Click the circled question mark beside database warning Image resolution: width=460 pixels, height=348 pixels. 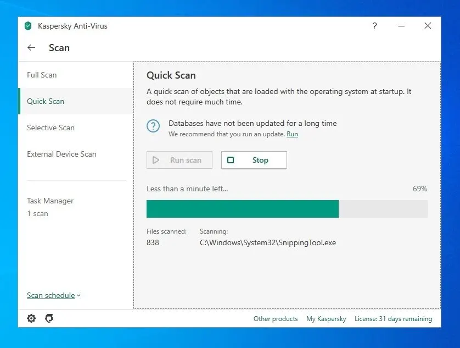tap(153, 126)
